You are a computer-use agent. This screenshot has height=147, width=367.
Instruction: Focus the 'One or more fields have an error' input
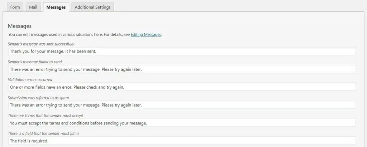tap(182, 87)
